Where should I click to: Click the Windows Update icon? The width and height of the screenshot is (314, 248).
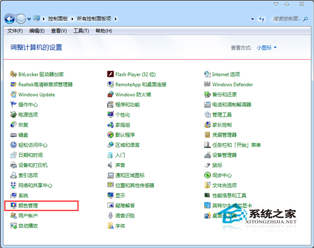click(x=14, y=95)
